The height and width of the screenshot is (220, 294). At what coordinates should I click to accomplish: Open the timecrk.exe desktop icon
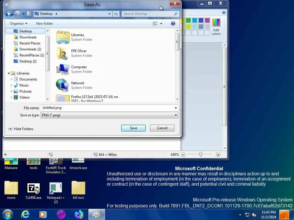[x=78, y=164]
